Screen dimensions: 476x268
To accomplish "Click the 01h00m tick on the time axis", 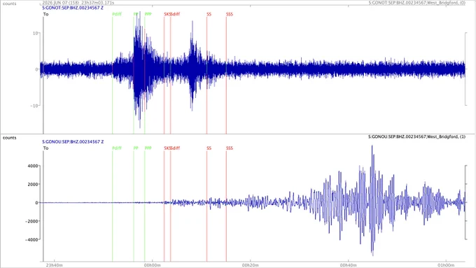I will click(x=447, y=265).
